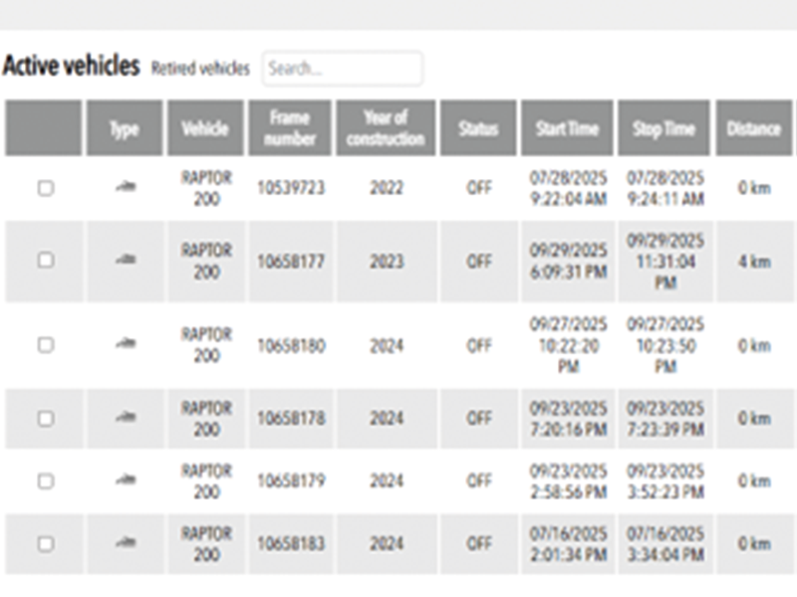The height and width of the screenshot is (597, 797).
Task: Open the Active vehicles tab
Action: click(71, 67)
